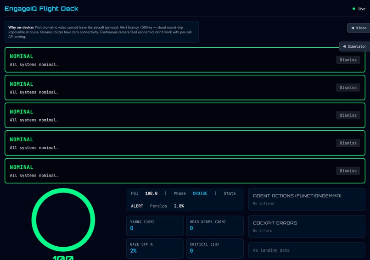Viewport: 370px width, 260px height.
Task: Expand the Simulator side panel
Action: [355, 46]
